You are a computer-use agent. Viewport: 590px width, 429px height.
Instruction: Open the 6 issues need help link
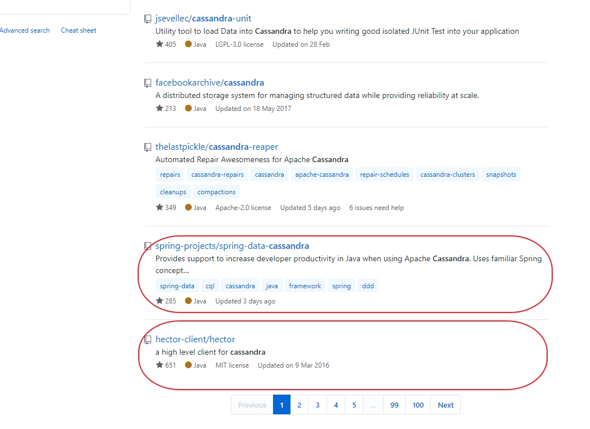click(377, 208)
